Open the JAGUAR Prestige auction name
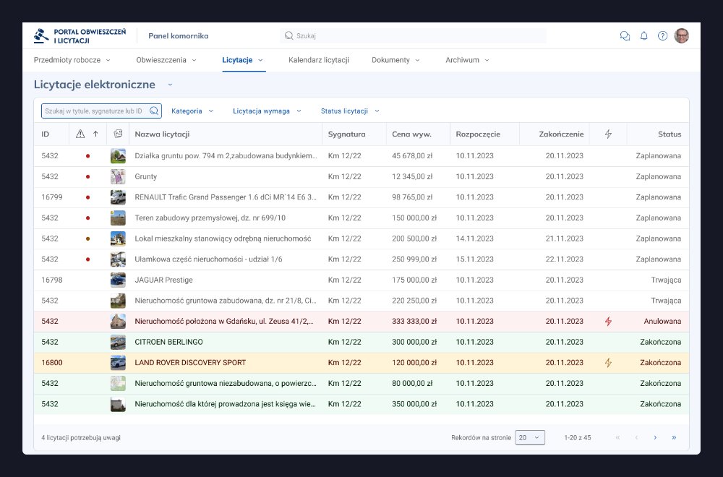The width and height of the screenshot is (723, 477). (163, 280)
